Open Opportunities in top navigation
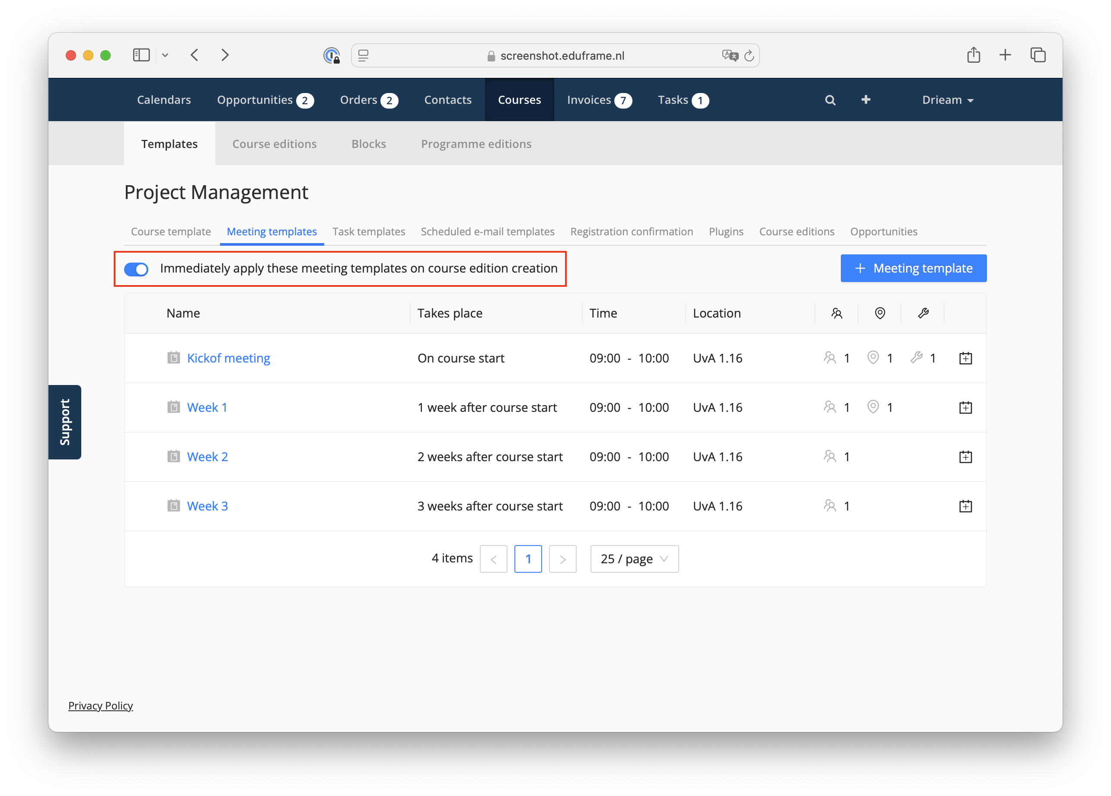 265,100
